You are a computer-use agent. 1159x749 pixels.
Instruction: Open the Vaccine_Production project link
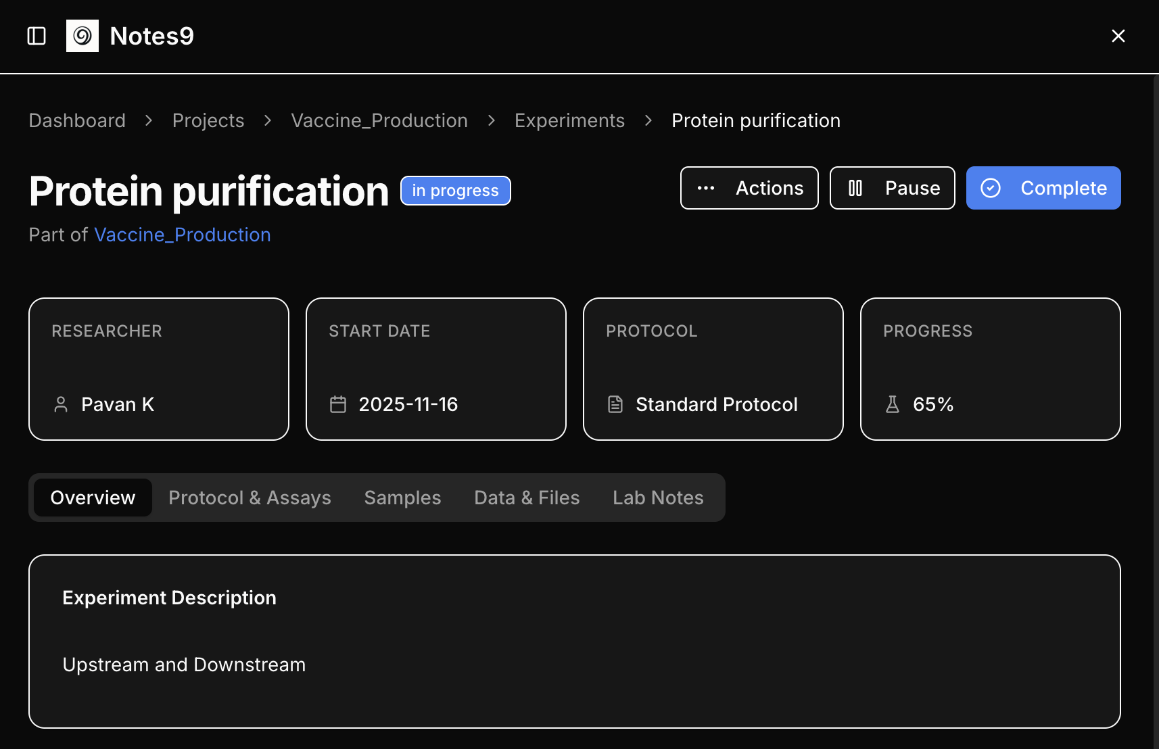(183, 235)
